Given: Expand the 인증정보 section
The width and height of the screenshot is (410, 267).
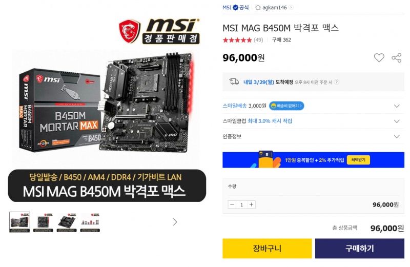Looking at the screenshot, I should [x=397, y=136].
